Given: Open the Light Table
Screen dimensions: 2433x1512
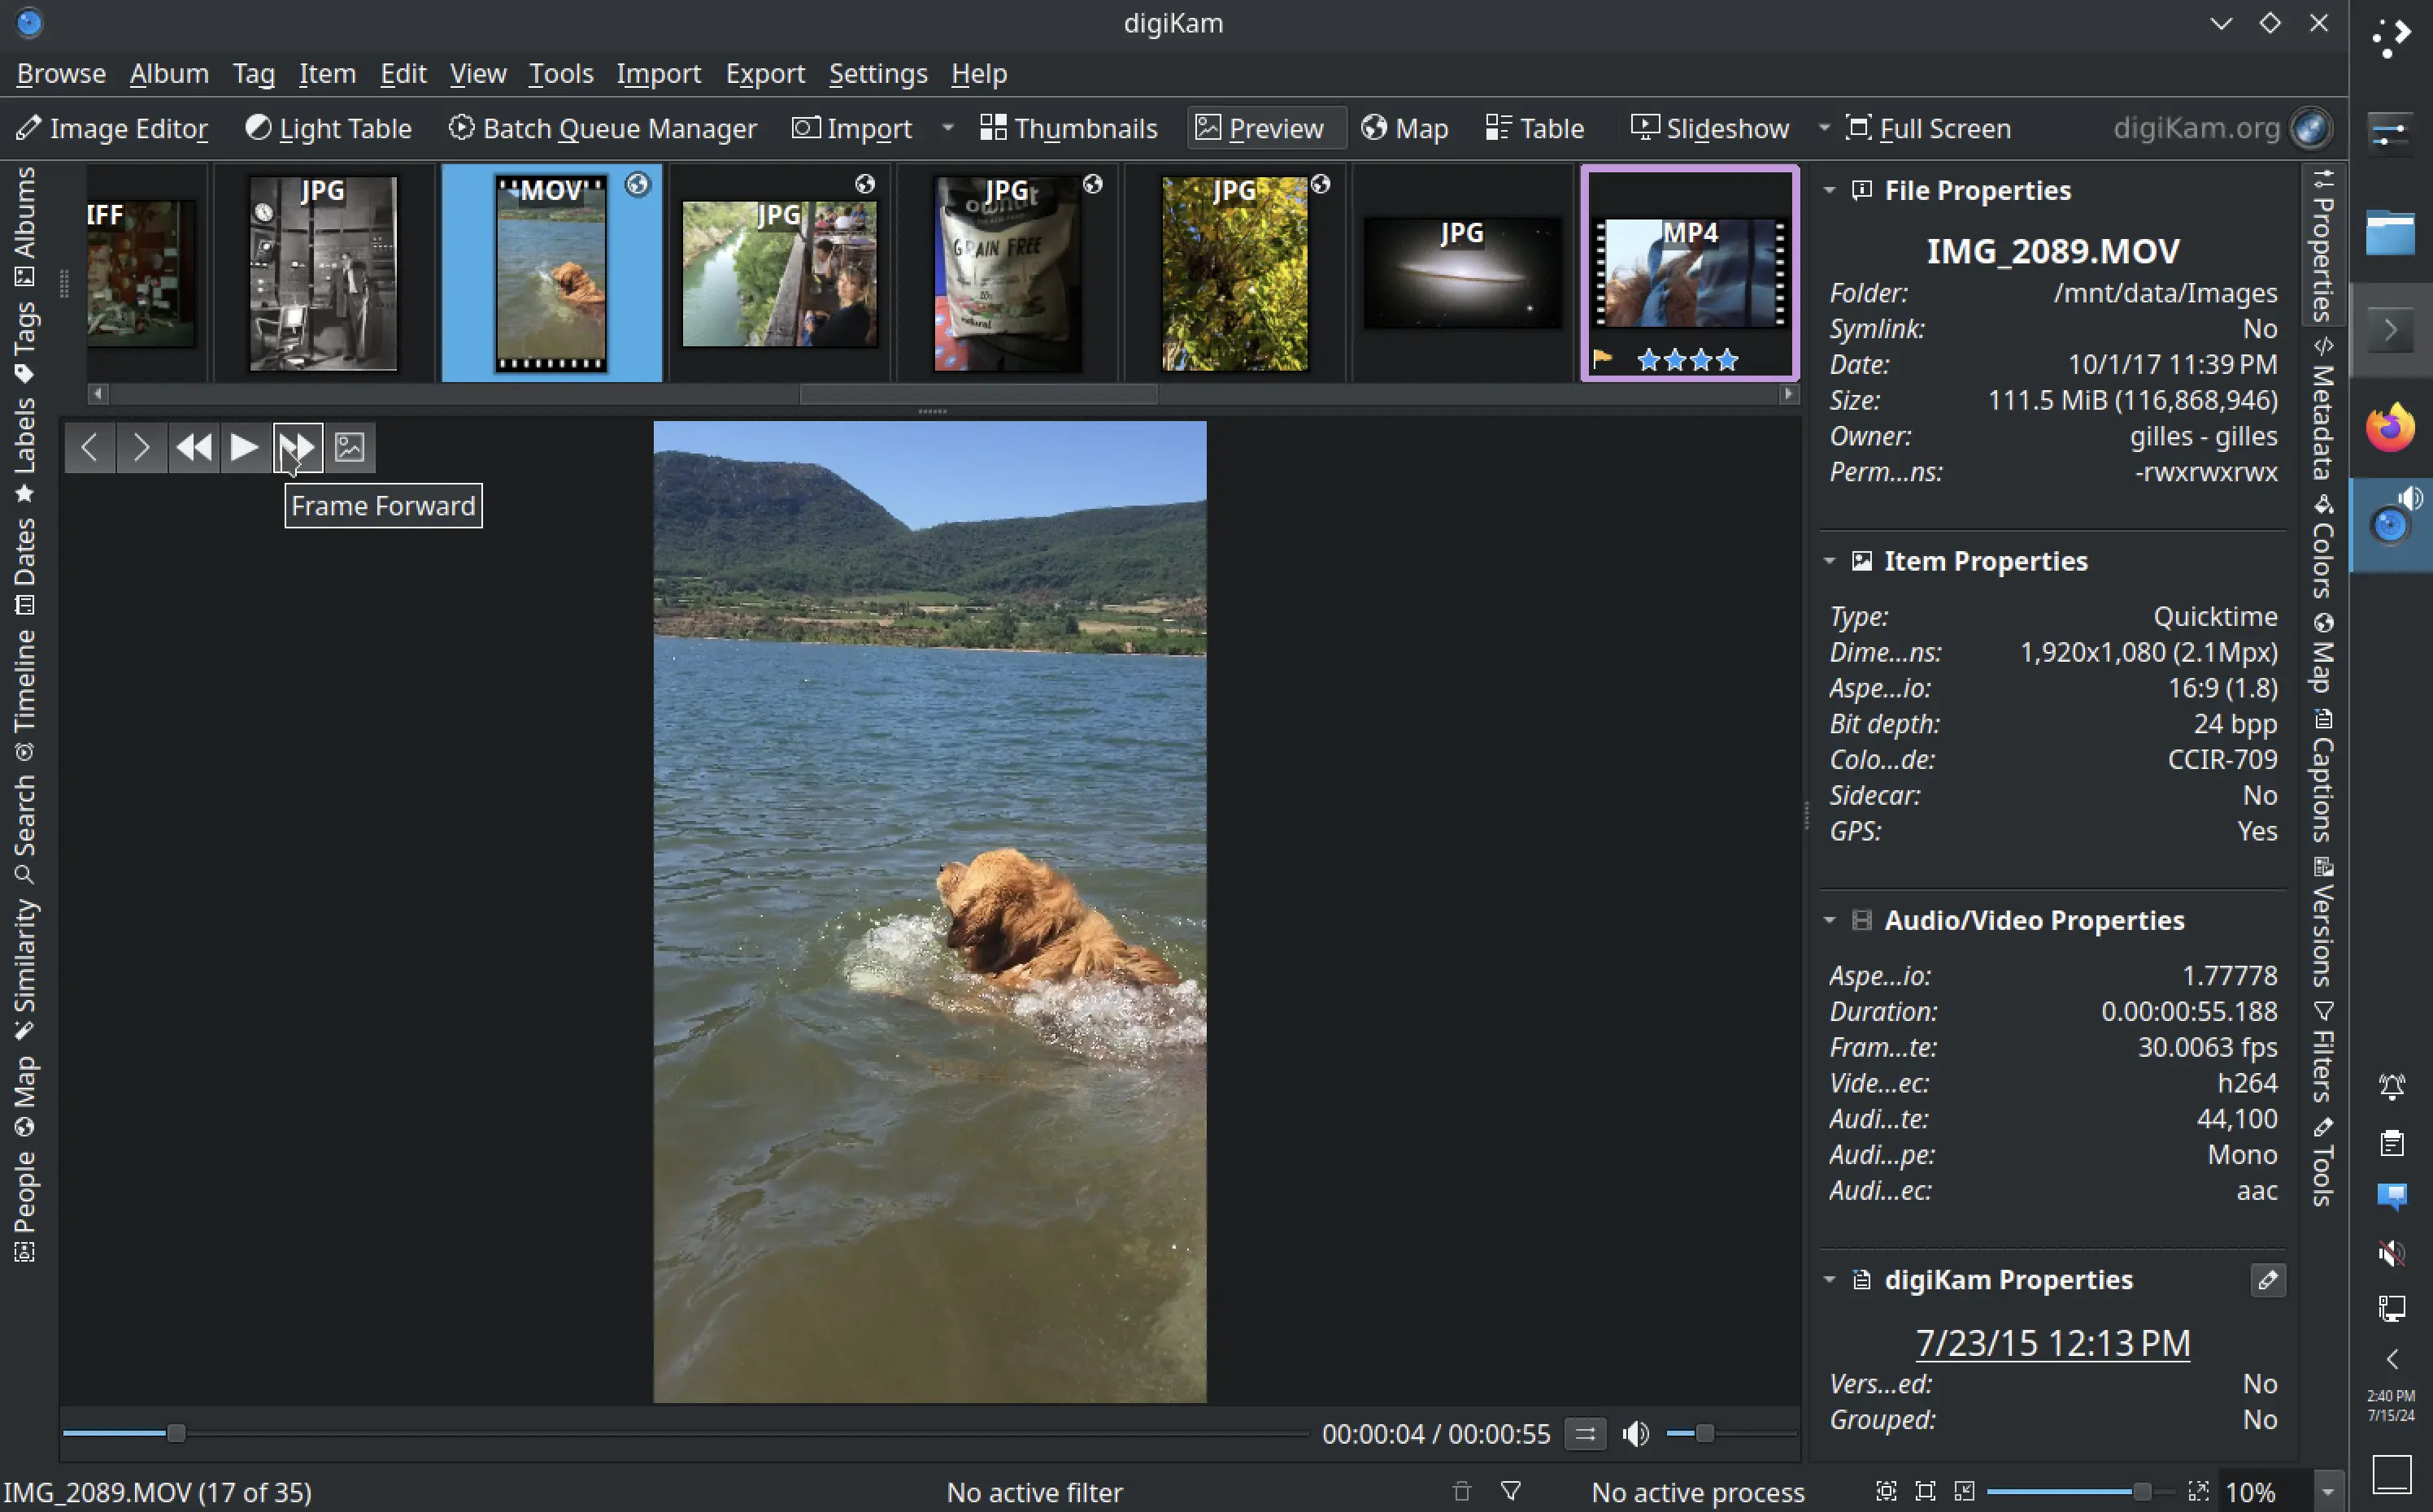Looking at the screenshot, I should click(328, 128).
